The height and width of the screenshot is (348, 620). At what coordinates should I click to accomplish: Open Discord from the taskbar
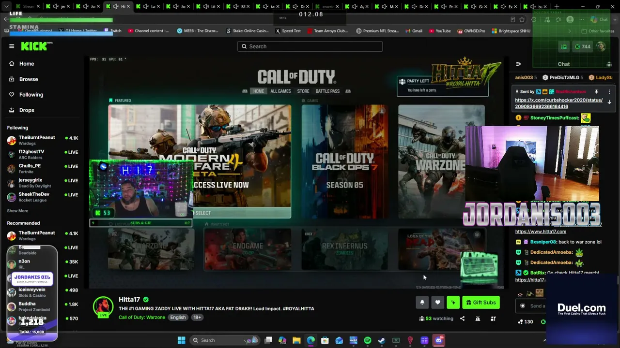pos(438,340)
